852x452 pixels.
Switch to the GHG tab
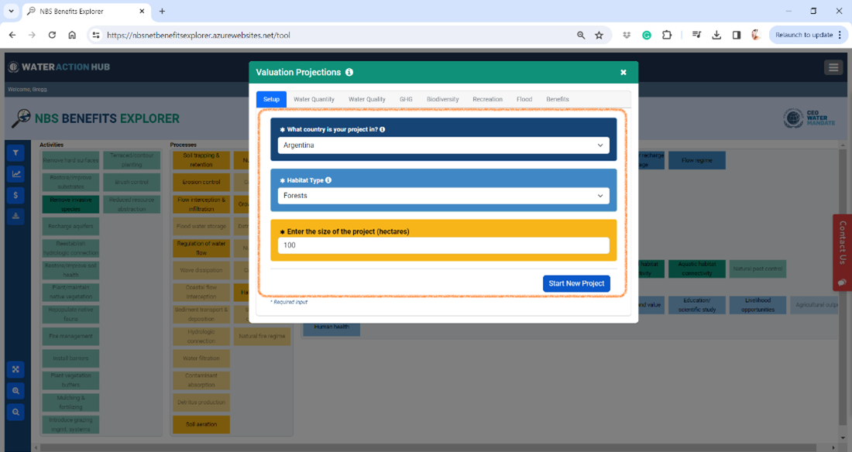click(x=406, y=99)
